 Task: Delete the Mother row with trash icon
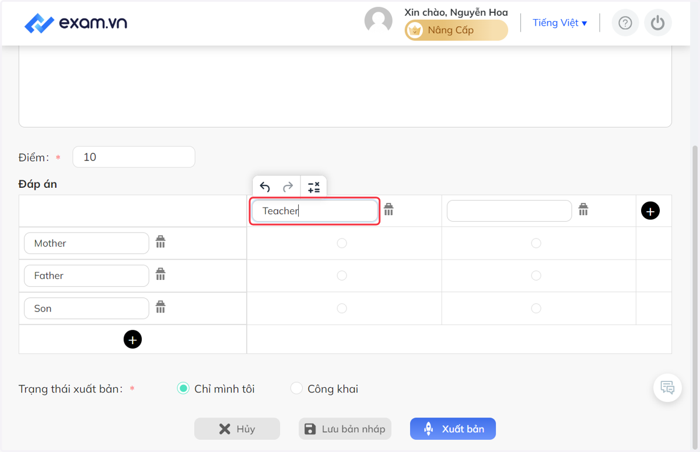pyautogui.click(x=160, y=241)
